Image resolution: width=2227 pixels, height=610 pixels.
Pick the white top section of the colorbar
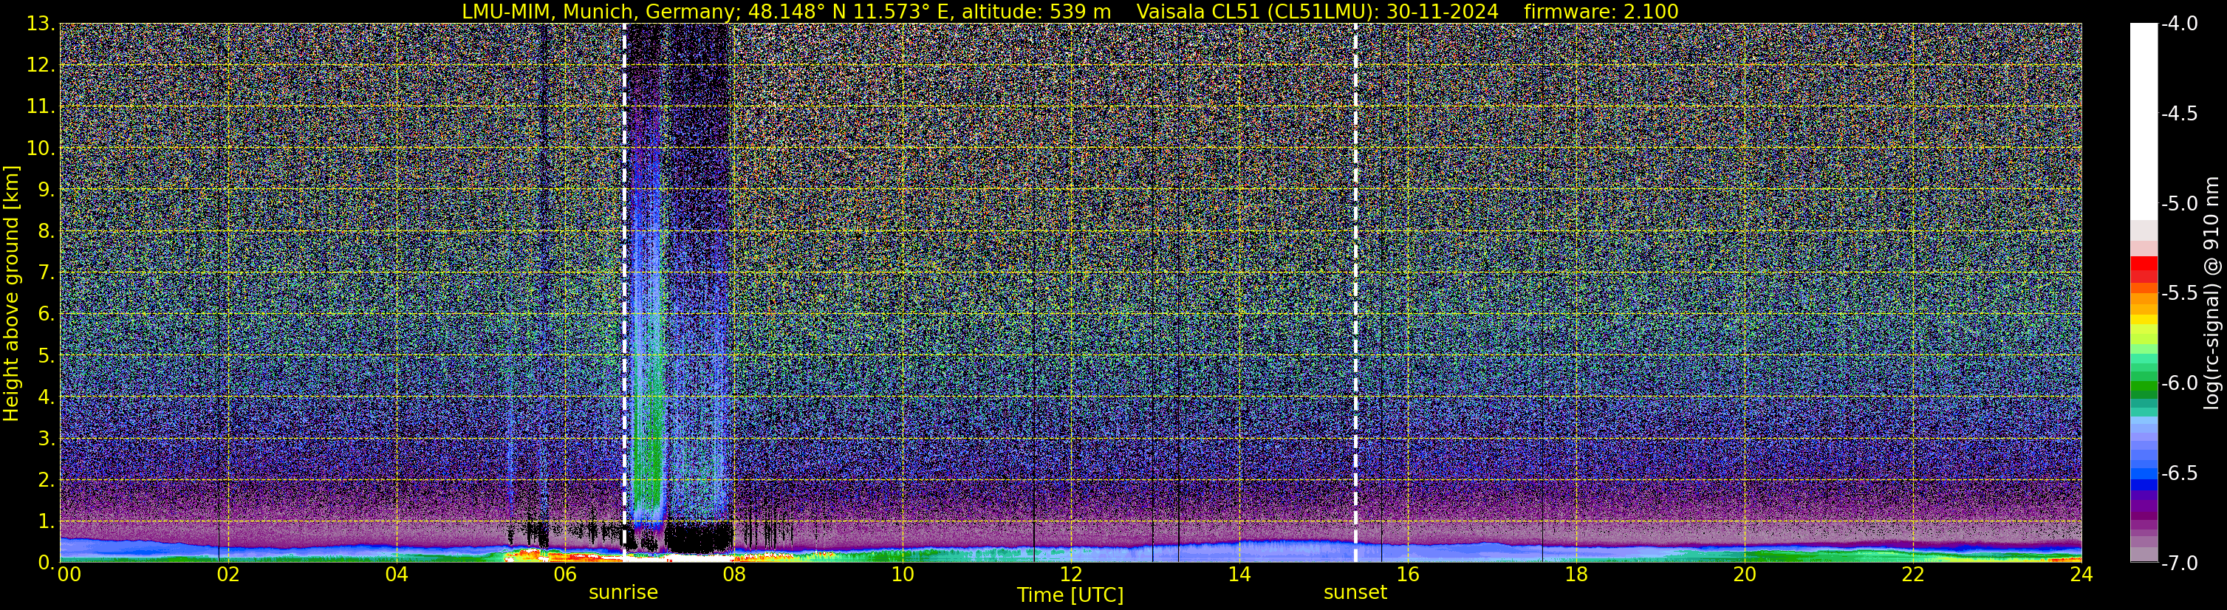pyautogui.click(x=2143, y=121)
